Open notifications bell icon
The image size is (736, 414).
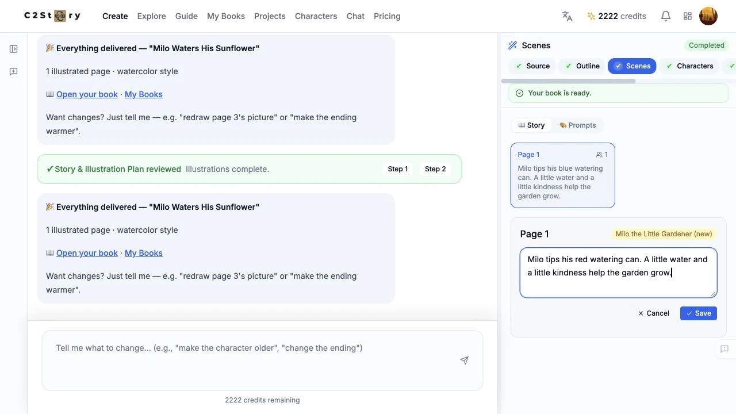tap(666, 16)
